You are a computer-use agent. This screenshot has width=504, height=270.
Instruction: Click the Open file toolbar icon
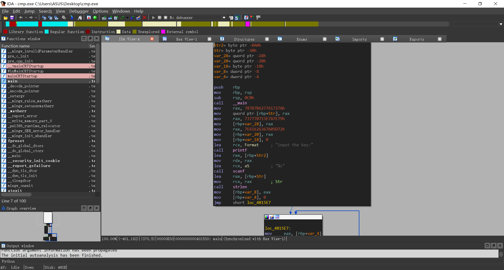click(6, 18)
